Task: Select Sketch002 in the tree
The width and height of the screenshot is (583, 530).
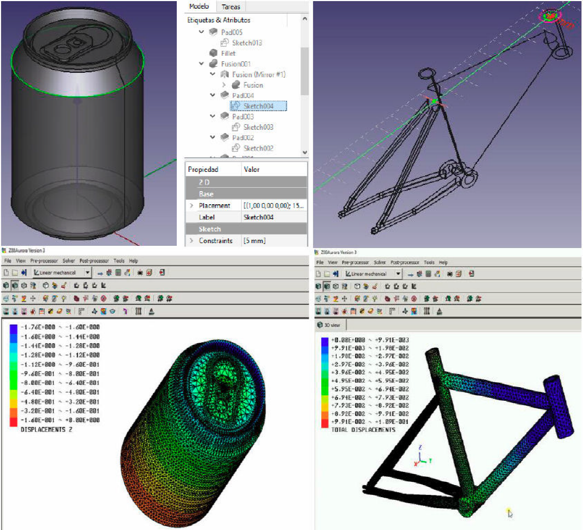Action: tap(258, 148)
